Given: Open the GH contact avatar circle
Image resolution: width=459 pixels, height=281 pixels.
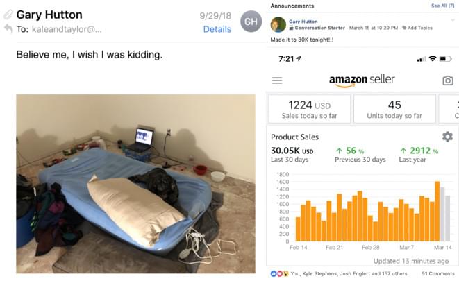Looking at the screenshot, I should tap(251, 22).
